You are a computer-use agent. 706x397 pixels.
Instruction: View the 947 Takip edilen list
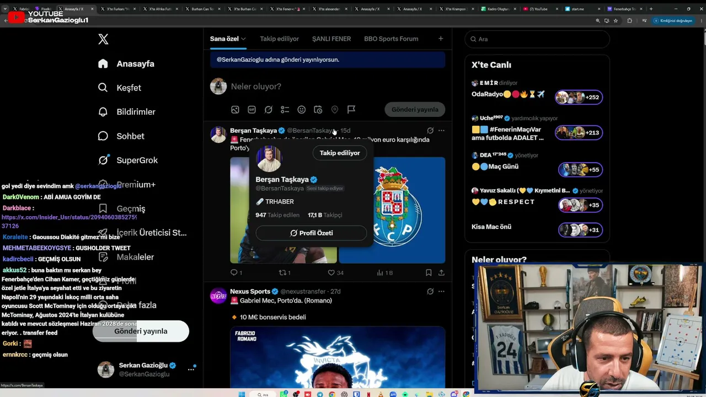tap(277, 215)
